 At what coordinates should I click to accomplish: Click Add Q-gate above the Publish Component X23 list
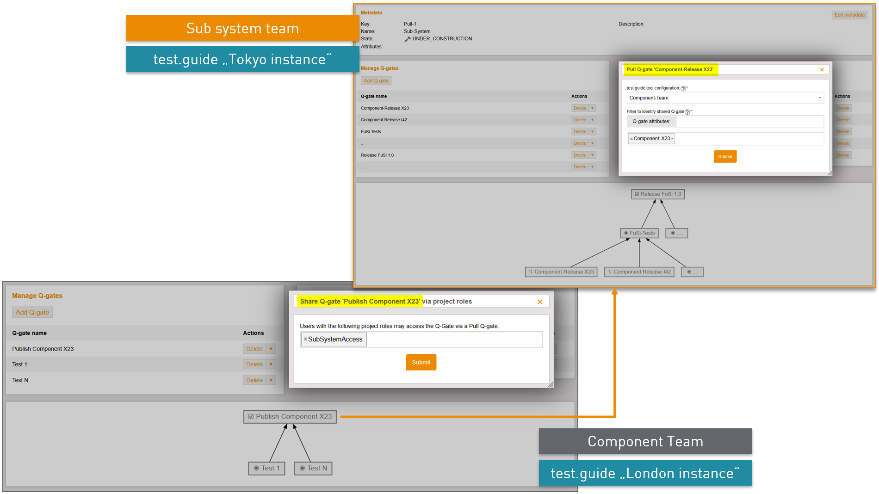point(32,313)
